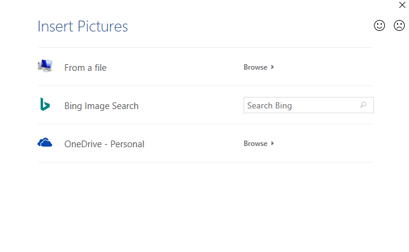The image size is (409, 252).
Task: Expand the arrow beside OneDrive Browse
Action: point(273,144)
